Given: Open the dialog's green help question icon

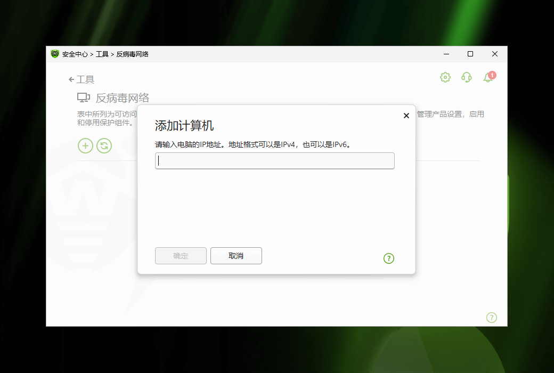Looking at the screenshot, I should pos(389,258).
